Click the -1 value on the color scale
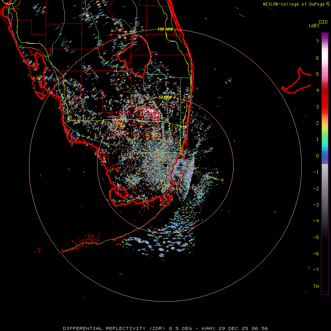331x331 pixels. click(316, 172)
